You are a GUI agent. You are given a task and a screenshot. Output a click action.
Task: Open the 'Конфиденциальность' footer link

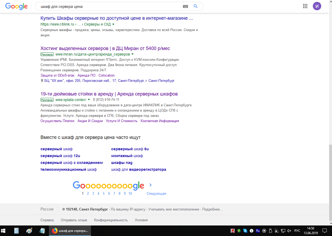pos(111,220)
